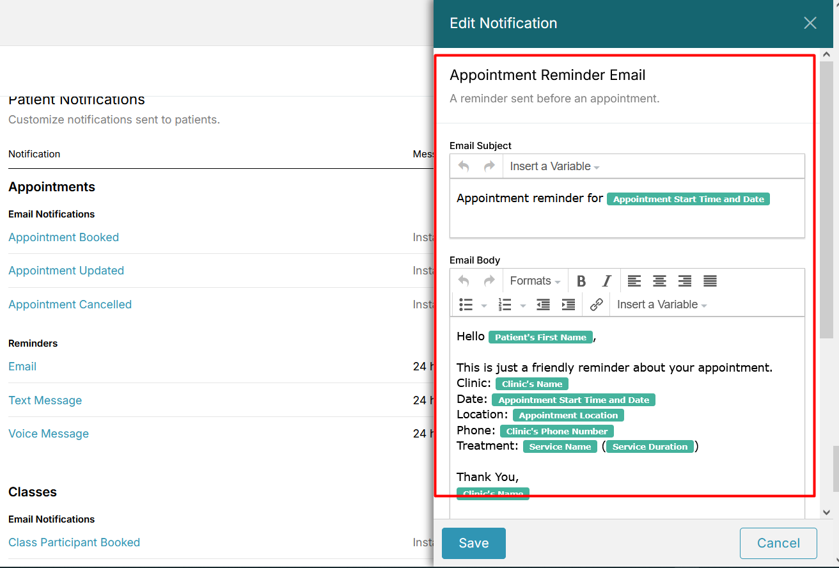Align text left in Email Body
This screenshot has height=568, width=839.
[x=634, y=281]
